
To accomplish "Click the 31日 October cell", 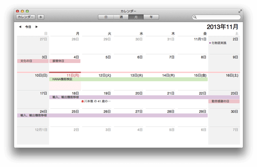I will [160, 46].
